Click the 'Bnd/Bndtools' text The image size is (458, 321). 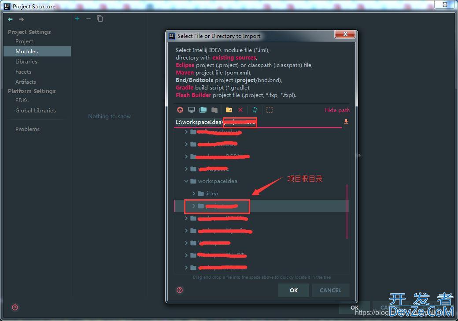click(195, 80)
